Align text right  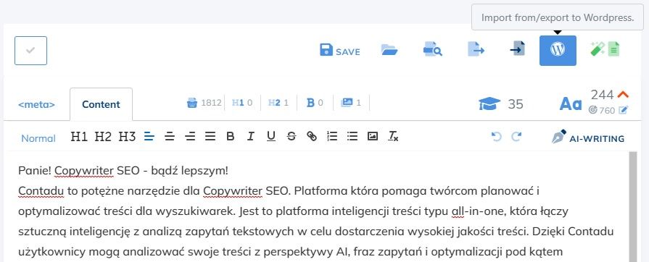click(190, 136)
